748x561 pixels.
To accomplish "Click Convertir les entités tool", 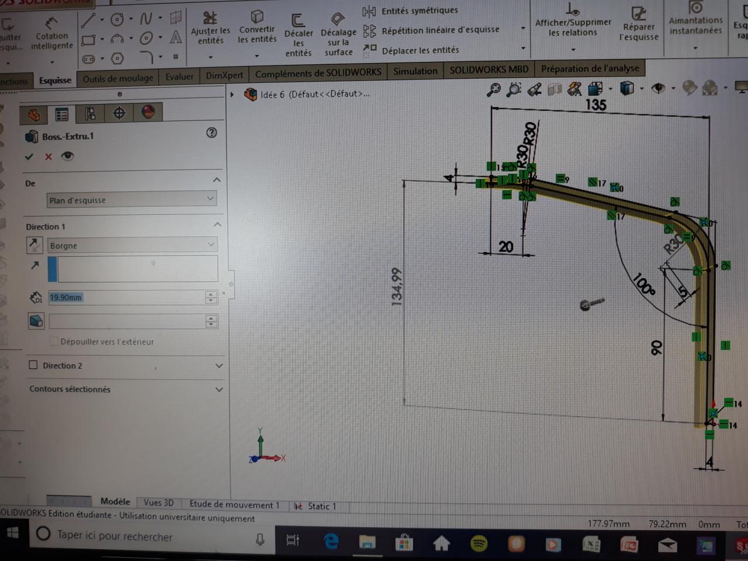I will point(257,26).
